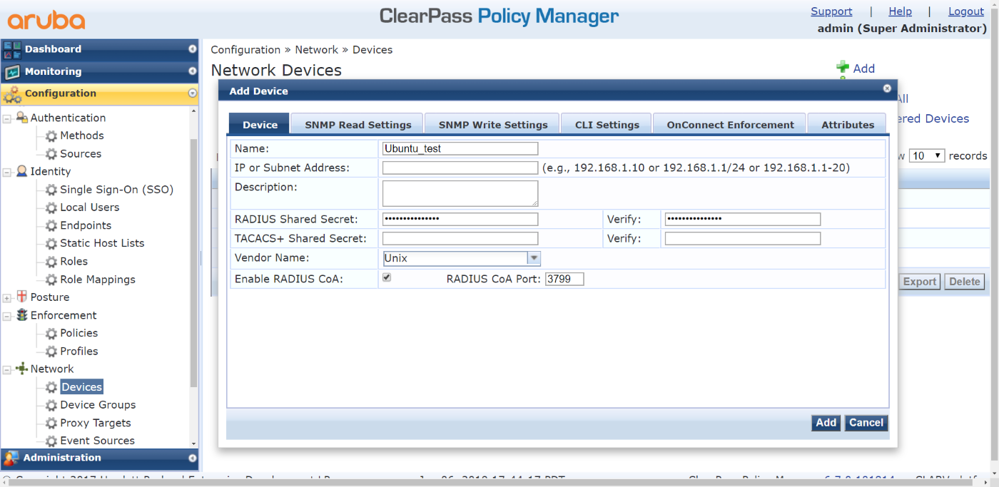Screen dimensions: 999x487
Task: Click the Monitoring panel icon
Action: click(12, 71)
